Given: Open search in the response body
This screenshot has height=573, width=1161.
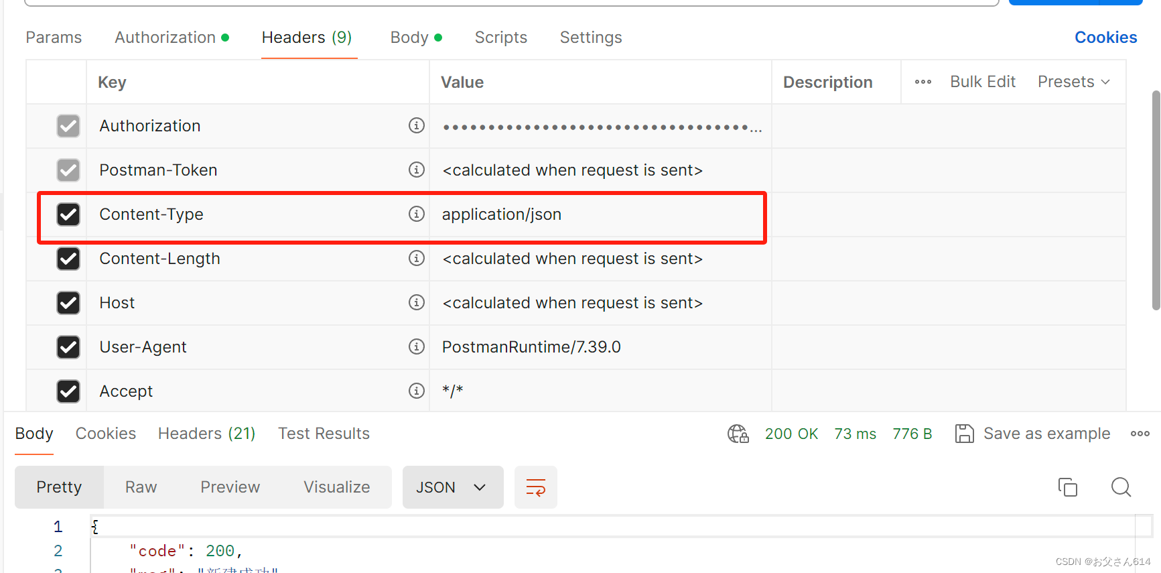Looking at the screenshot, I should [1121, 487].
